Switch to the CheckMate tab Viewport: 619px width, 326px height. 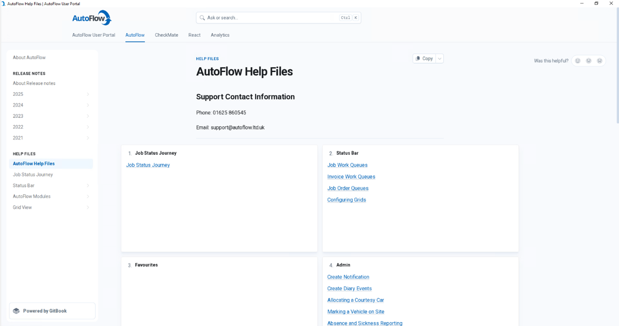[x=167, y=35]
